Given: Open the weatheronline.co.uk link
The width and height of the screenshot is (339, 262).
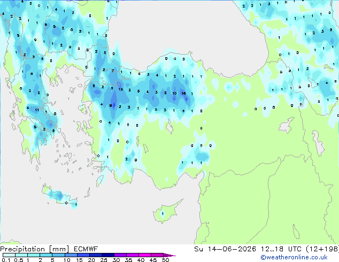Looking at the screenshot, I should click(x=294, y=257).
